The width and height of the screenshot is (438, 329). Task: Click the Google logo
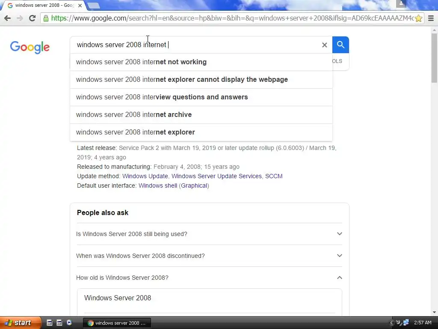click(x=30, y=47)
